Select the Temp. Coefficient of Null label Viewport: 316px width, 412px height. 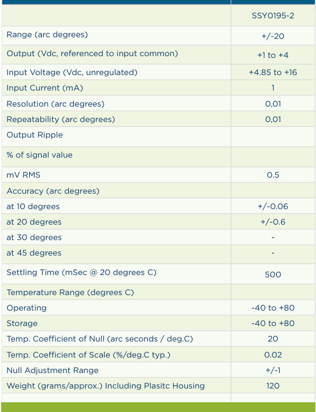[x=100, y=339]
